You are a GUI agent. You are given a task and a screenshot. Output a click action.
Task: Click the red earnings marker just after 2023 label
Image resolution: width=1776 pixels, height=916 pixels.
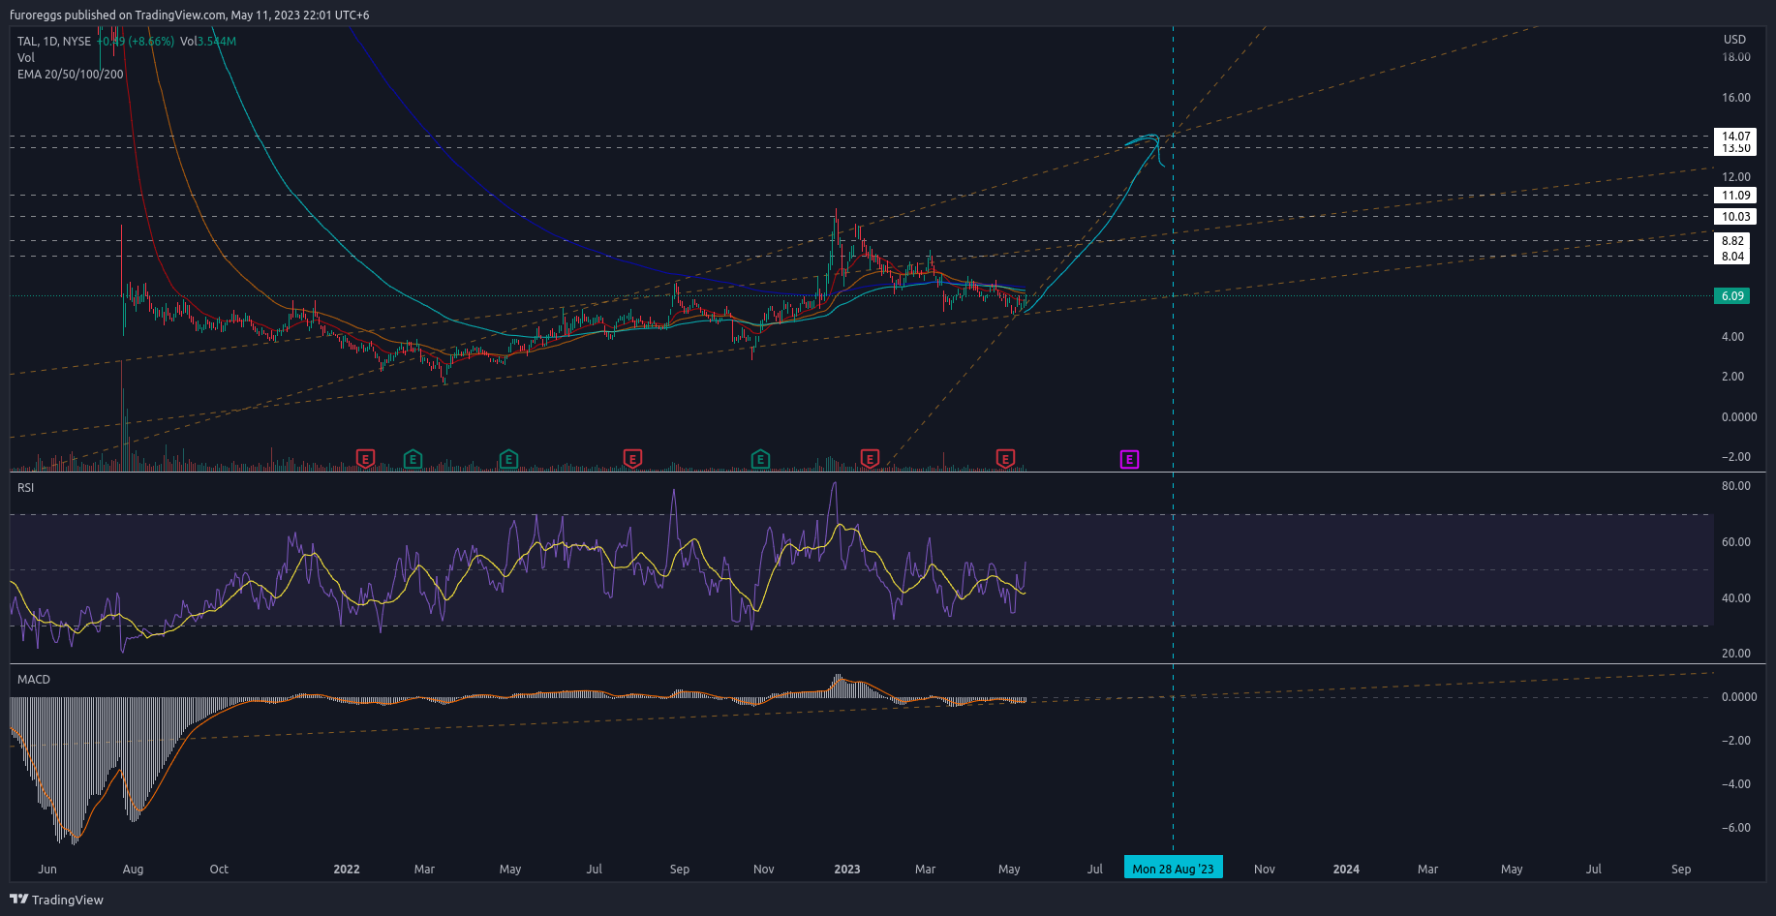click(870, 459)
